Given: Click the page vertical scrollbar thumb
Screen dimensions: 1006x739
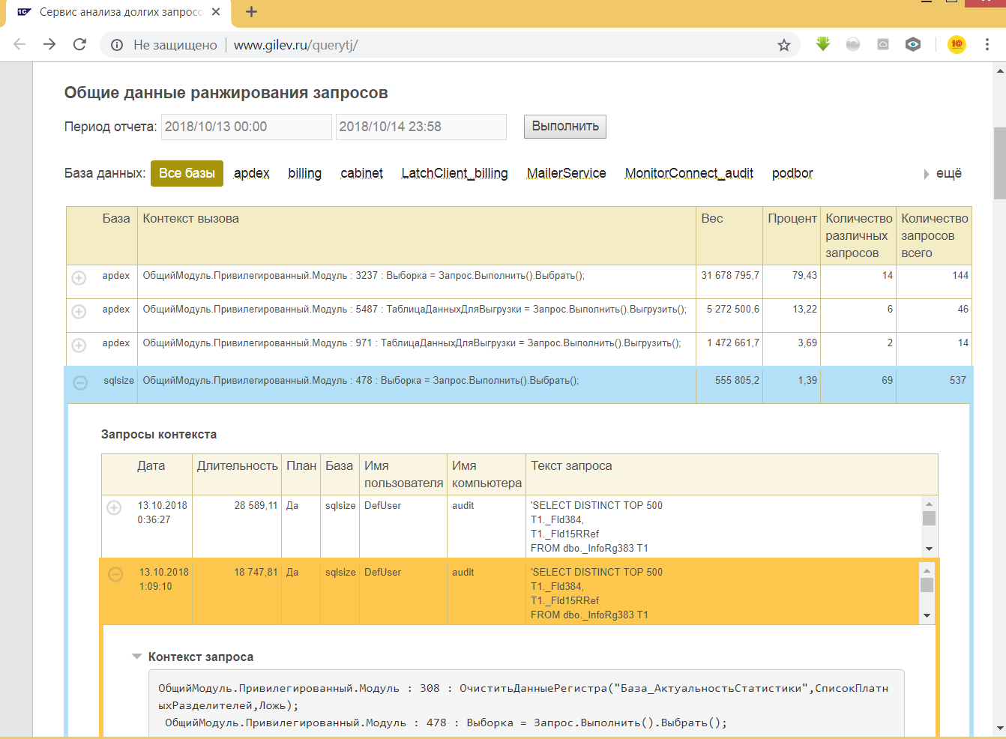Looking at the screenshot, I should tap(999, 163).
